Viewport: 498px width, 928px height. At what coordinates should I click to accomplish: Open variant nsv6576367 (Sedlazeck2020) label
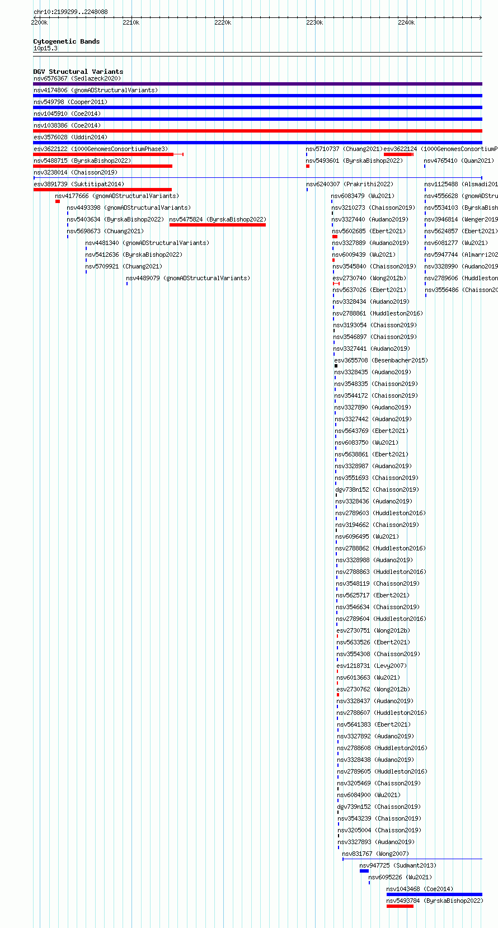point(77,78)
